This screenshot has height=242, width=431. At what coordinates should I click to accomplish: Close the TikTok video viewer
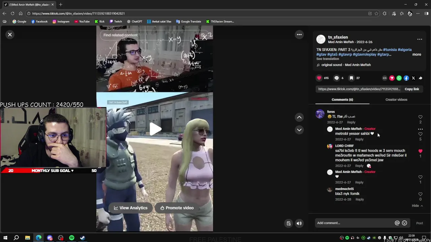[x=10, y=35]
